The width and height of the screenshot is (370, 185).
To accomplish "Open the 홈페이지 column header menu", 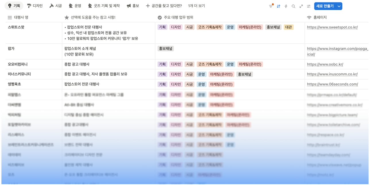I will pos(336,18).
